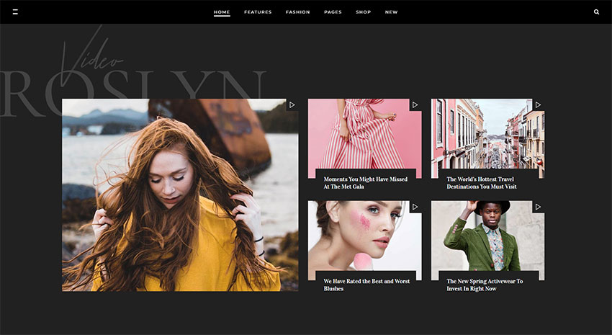The height and width of the screenshot is (335, 612).
Task: Open the Features menu
Action: [x=258, y=12]
